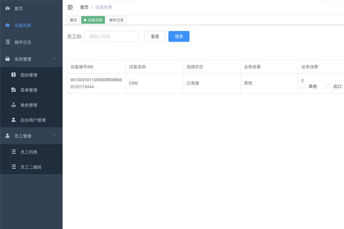
Task: Click the 角色管理 hierarchy icon
Action: tap(13, 105)
